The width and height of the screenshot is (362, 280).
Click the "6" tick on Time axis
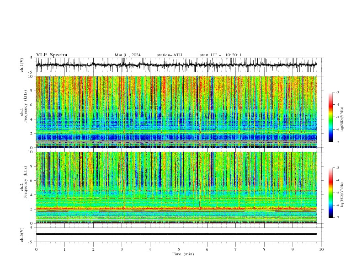click(x=207, y=249)
